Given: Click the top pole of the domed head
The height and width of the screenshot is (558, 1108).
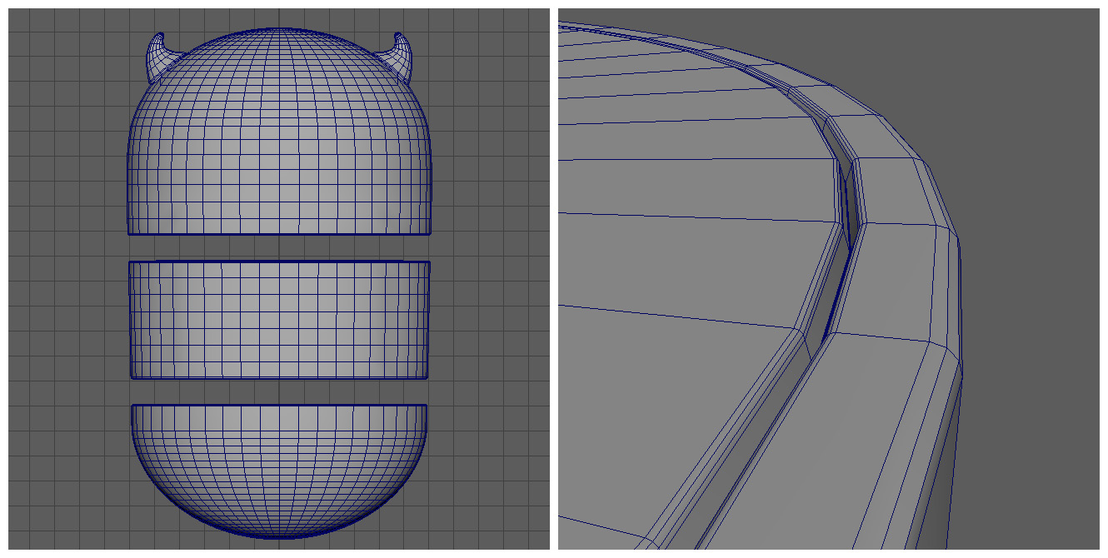Looking at the screenshot, I should [279, 30].
